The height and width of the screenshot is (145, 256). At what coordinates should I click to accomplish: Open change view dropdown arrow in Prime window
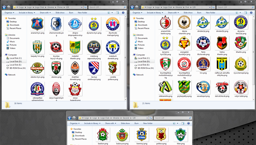[x=112, y=13]
